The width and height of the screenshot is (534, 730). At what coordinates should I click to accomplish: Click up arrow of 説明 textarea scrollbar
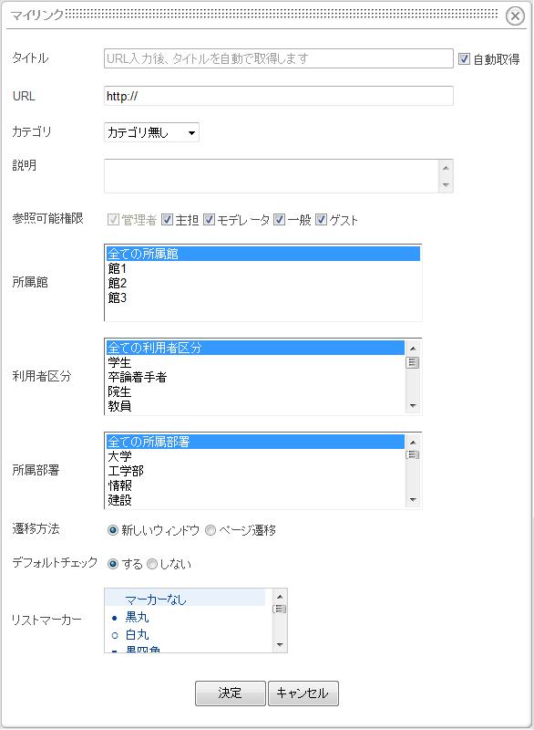click(446, 168)
